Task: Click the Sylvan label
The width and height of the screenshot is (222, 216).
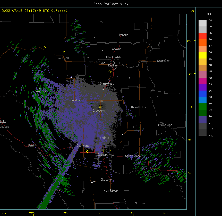Action: tap(100, 63)
